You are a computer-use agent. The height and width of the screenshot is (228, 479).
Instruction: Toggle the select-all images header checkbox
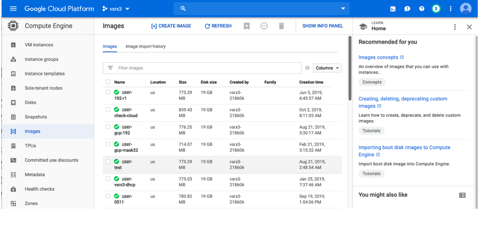(x=108, y=82)
